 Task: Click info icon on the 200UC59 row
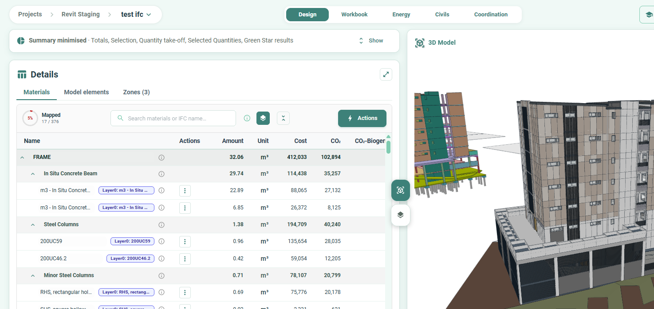click(x=162, y=241)
